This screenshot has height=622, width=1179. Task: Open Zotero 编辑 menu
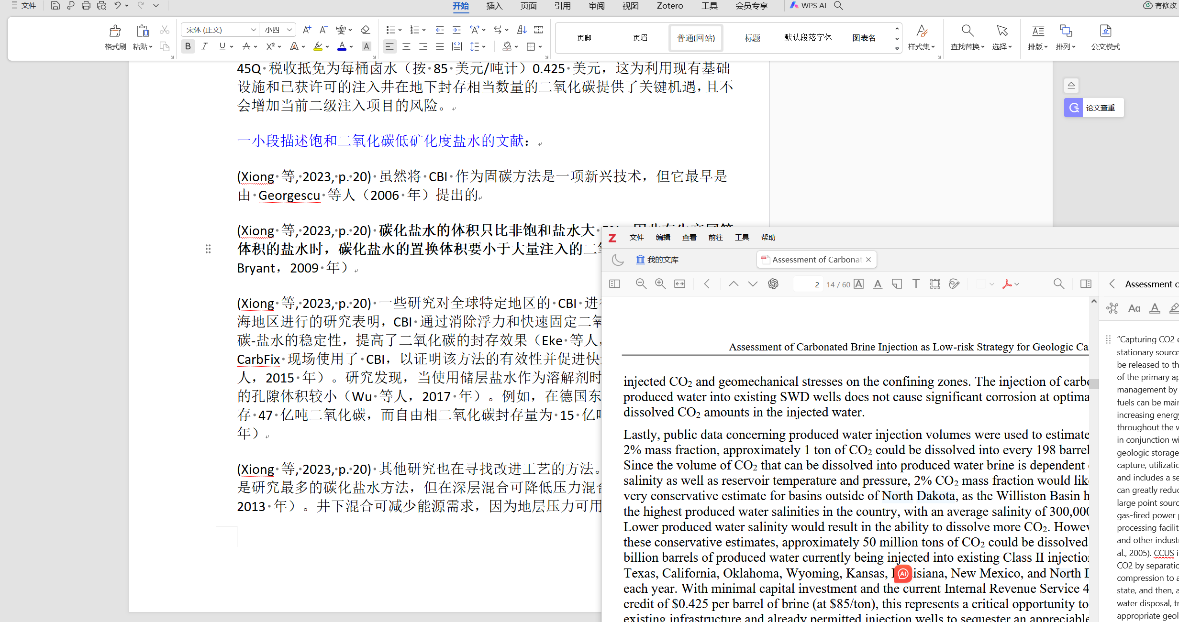pyautogui.click(x=663, y=237)
